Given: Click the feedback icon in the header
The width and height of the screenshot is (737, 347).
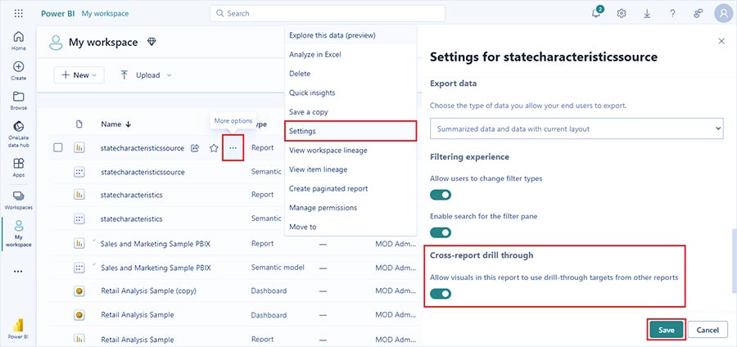Looking at the screenshot, I should coord(698,14).
